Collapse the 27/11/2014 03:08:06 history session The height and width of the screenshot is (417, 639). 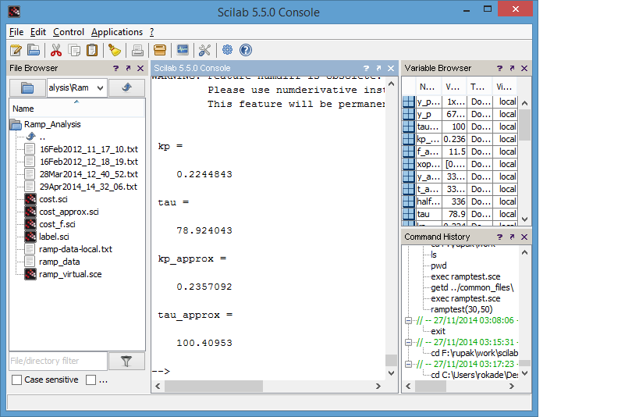[x=408, y=321]
